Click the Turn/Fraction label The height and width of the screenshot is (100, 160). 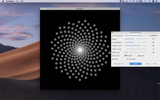[x=117, y=36]
